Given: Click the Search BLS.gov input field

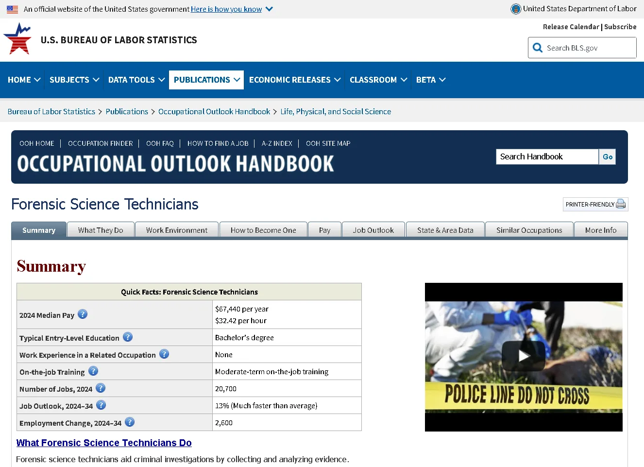Looking at the screenshot, I should [x=589, y=48].
